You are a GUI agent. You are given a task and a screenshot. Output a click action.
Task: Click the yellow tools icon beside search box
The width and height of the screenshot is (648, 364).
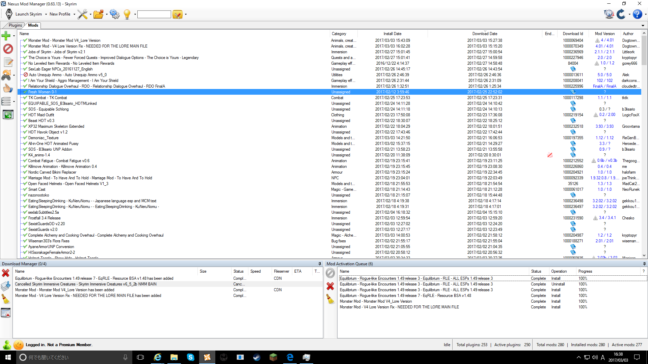pyautogui.click(x=178, y=14)
